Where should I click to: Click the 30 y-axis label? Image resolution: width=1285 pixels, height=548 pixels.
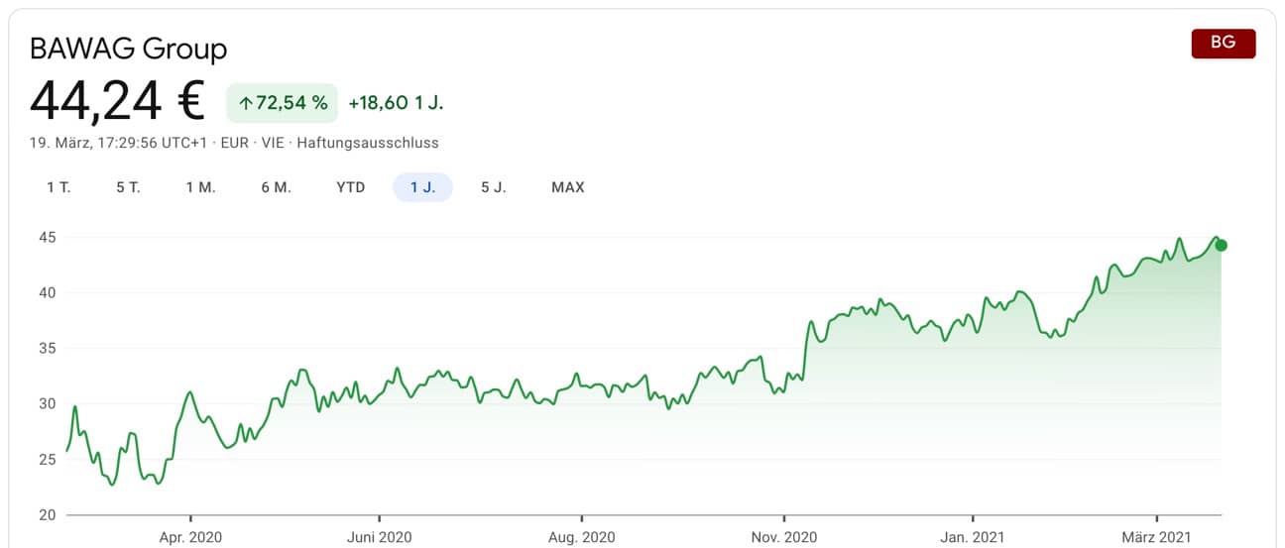48,404
